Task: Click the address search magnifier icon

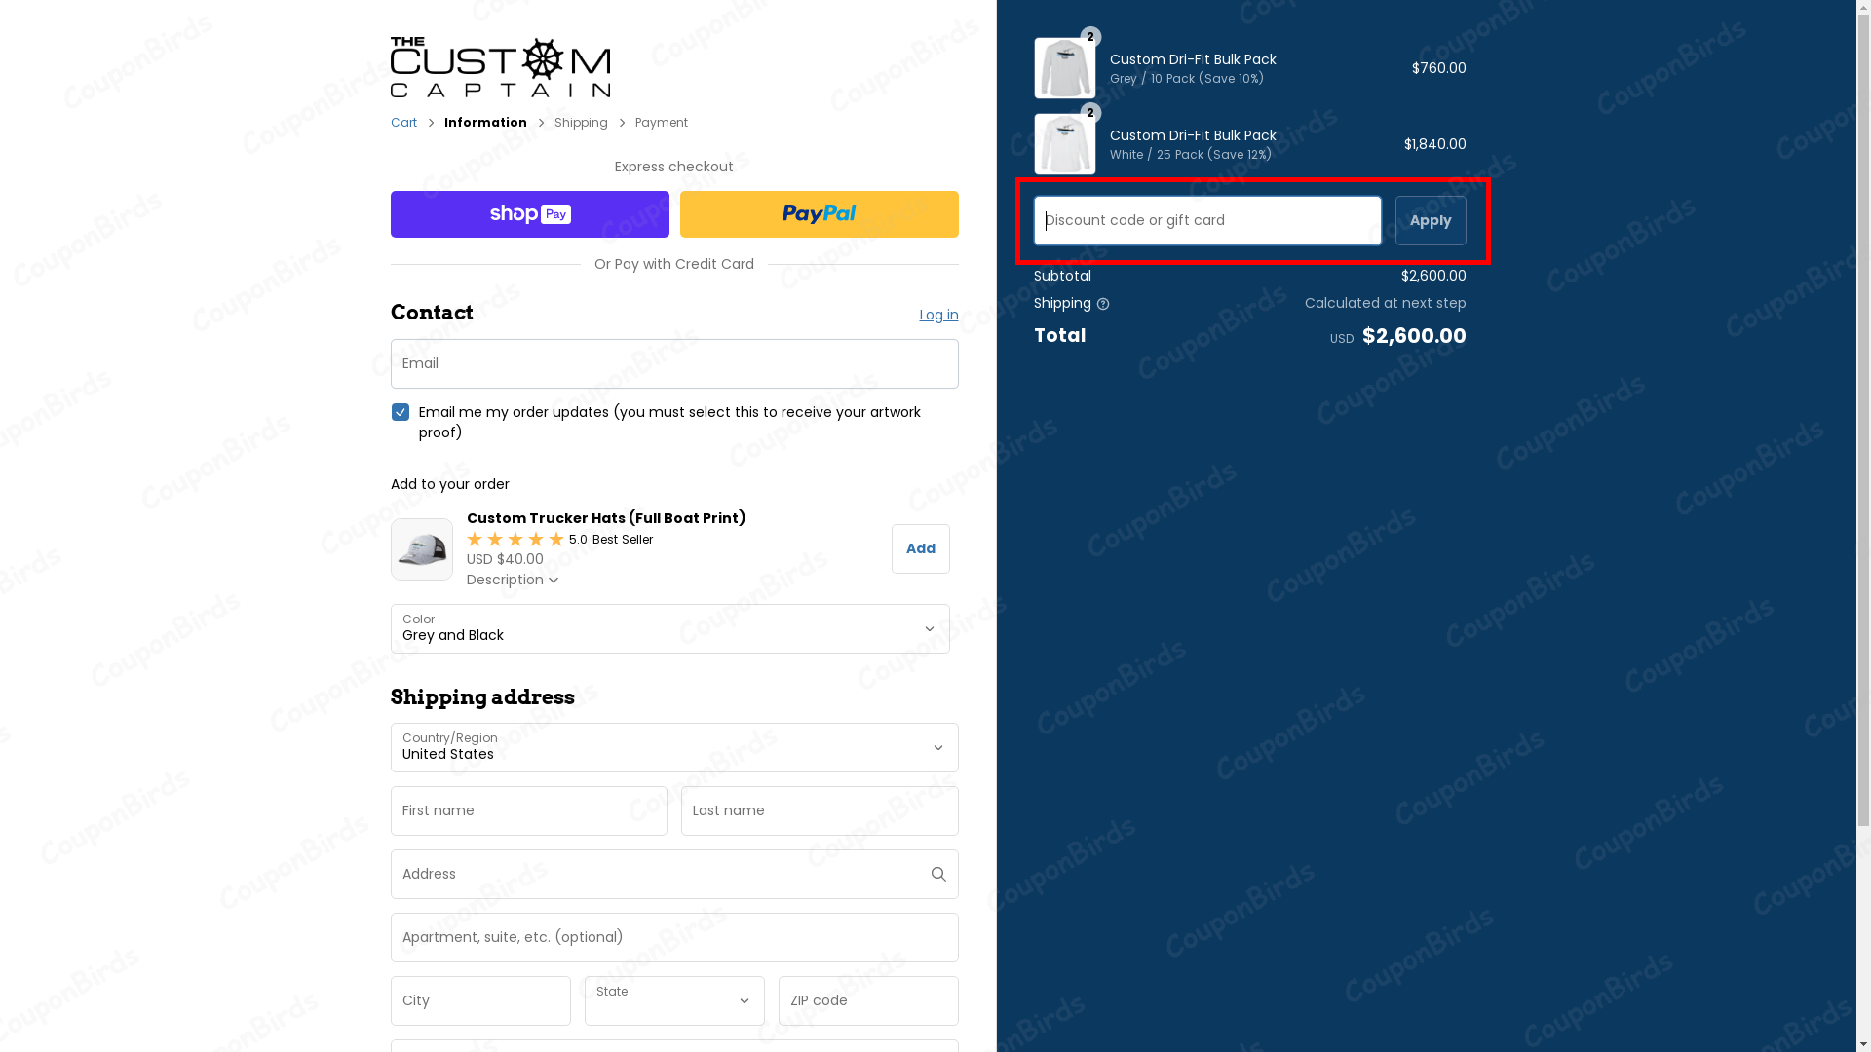Action: [x=938, y=874]
